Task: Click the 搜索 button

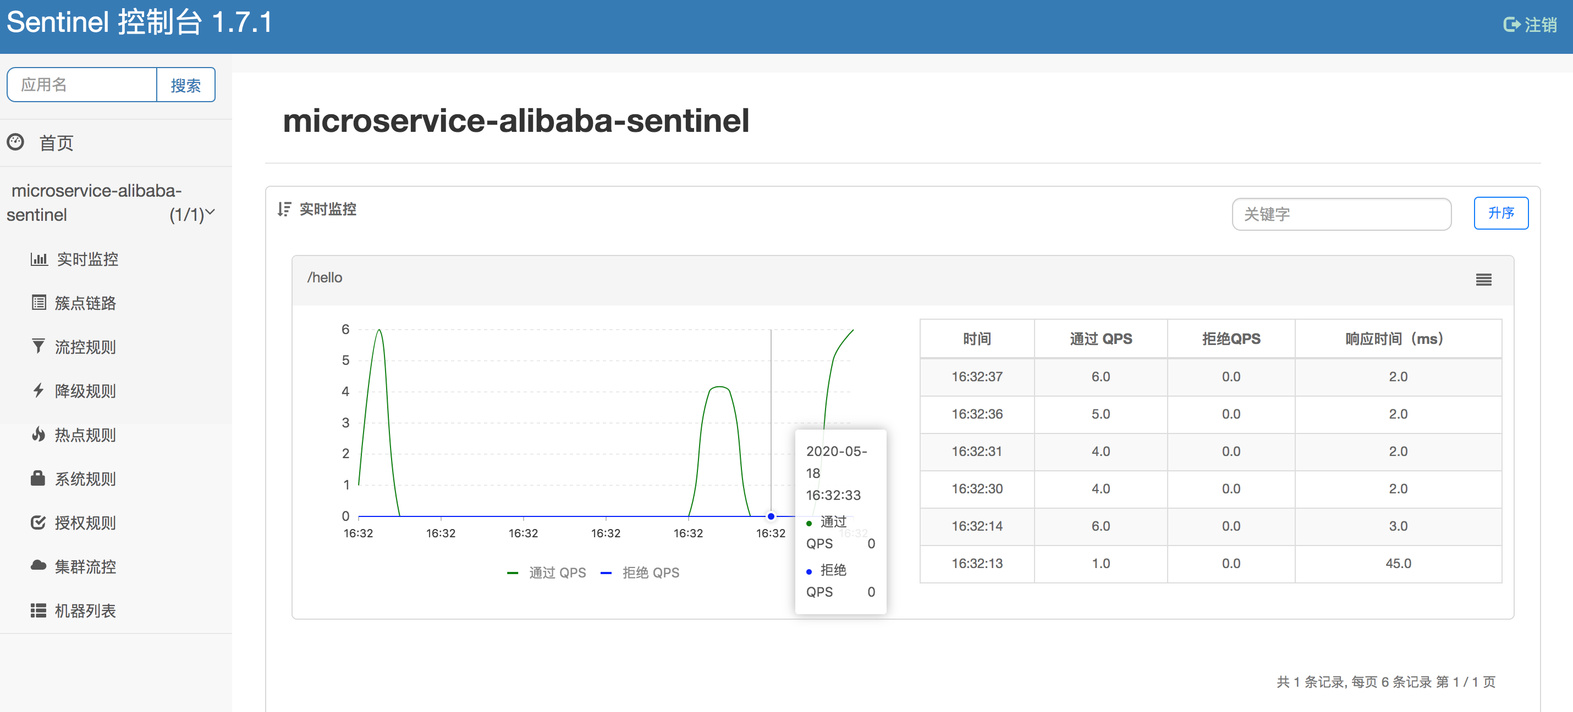Action: click(186, 85)
